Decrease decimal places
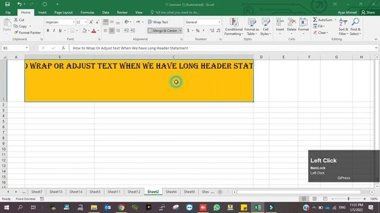The width and height of the screenshot is (380, 213). [x=218, y=31]
